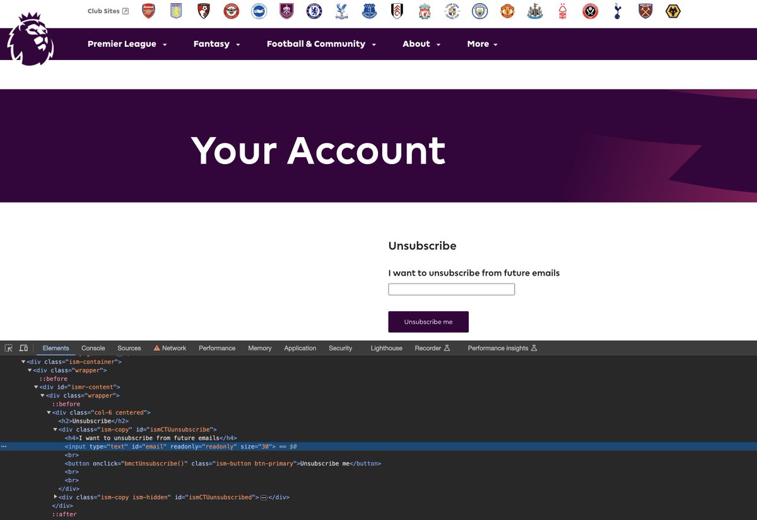This screenshot has height=520, width=757.
Task: Open the About dropdown menu
Action: [422, 44]
